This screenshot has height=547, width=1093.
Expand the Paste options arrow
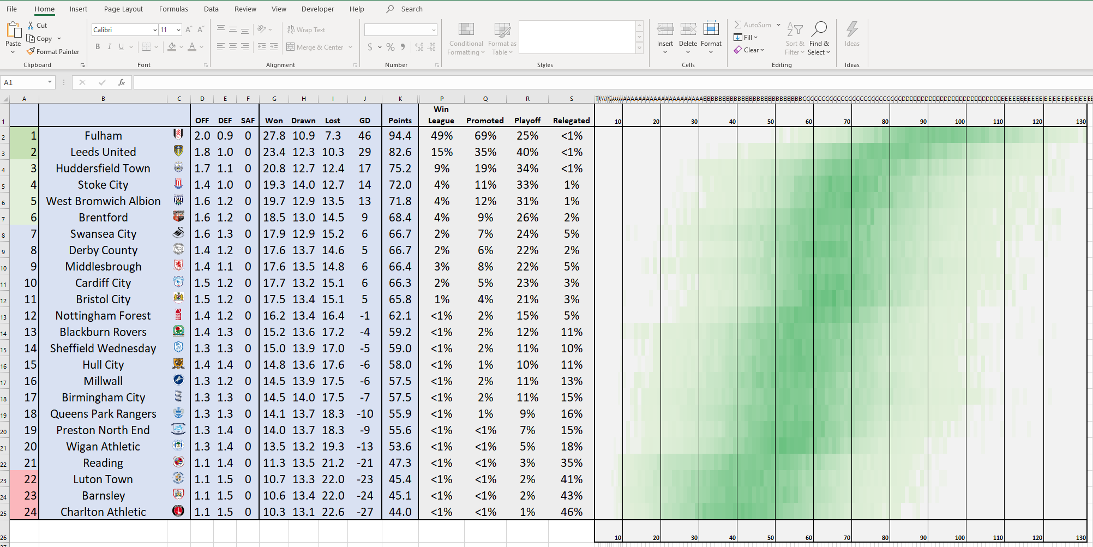coord(13,52)
